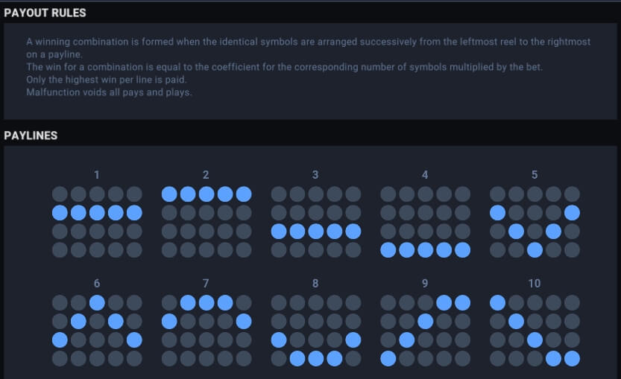The height and width of the screenshot is (379, 621).
Task: Select the payline 8 pattern diagram
Action: click(315, 331)
